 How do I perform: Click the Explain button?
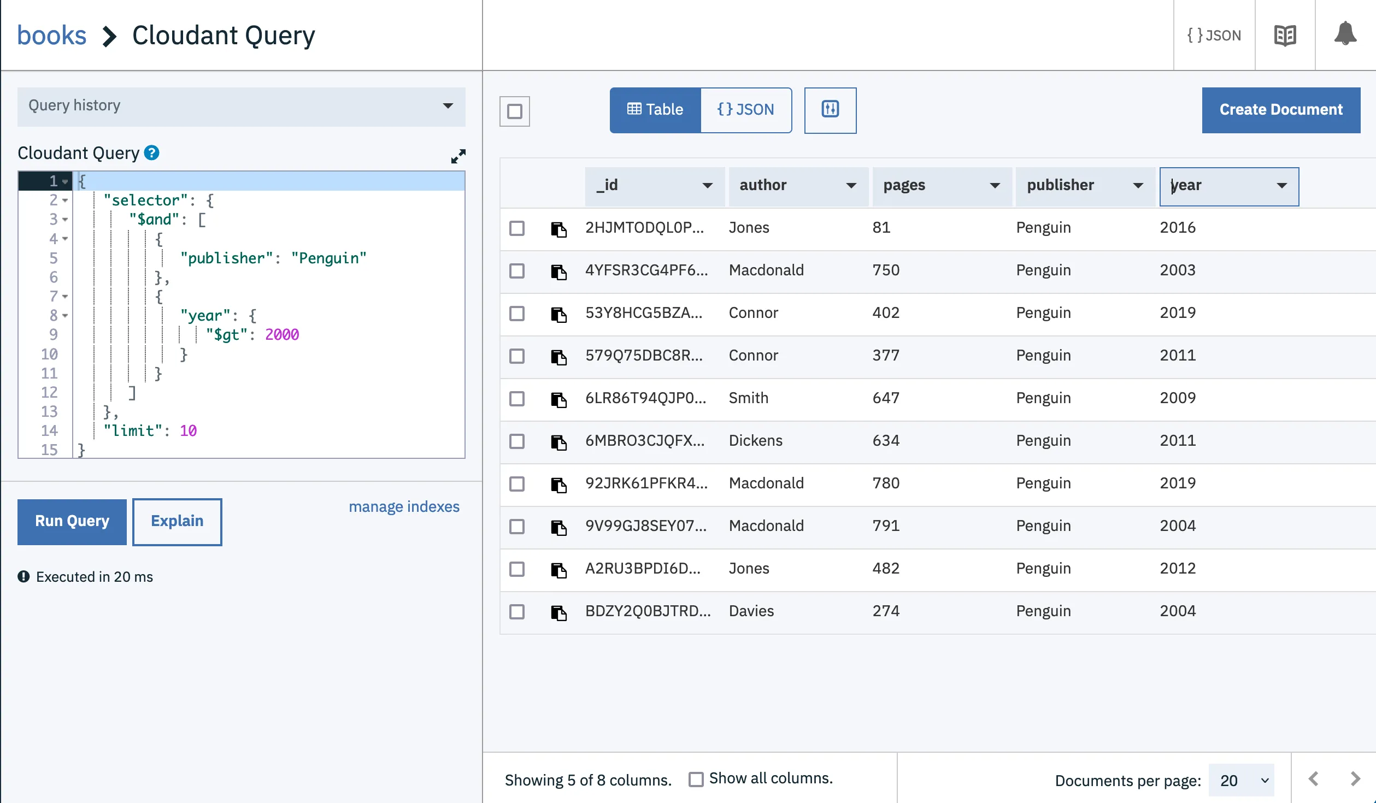pyautogui.click(x=177, y=522)
